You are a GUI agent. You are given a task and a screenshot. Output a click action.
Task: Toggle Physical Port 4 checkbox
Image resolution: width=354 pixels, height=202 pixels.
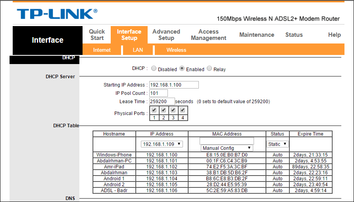pos(183,110)
